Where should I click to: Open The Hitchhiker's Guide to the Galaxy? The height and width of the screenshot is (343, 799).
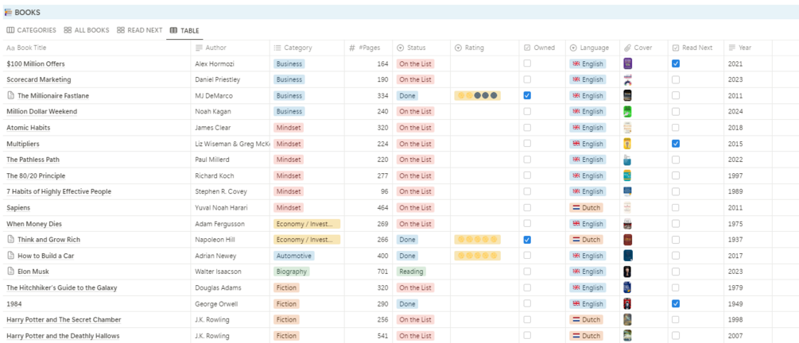(62, 288)
